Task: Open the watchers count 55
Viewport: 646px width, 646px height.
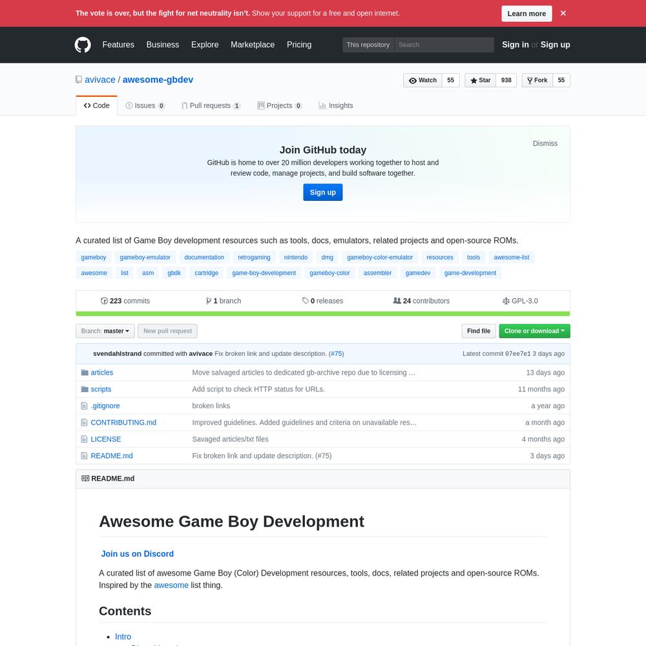Action: coord(451,80)
